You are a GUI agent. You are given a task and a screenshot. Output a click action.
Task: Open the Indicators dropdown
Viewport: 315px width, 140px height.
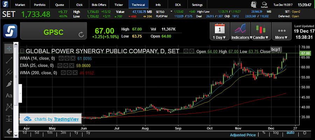coord(240,31)
